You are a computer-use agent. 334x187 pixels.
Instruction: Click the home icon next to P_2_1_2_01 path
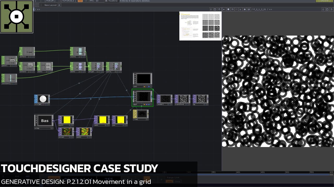tap(249, 9)
